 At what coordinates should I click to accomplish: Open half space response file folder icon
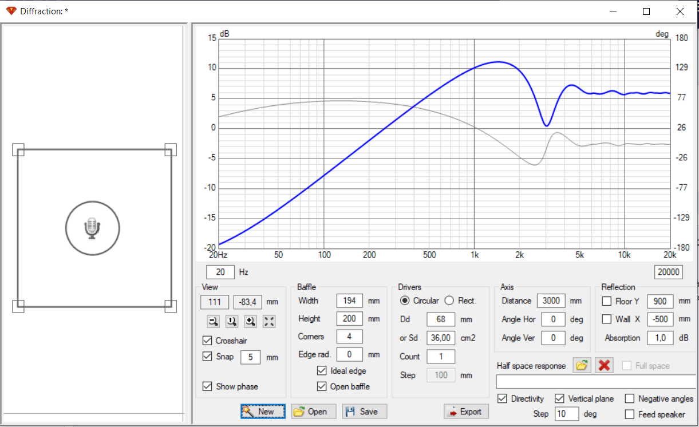point(582,365)
